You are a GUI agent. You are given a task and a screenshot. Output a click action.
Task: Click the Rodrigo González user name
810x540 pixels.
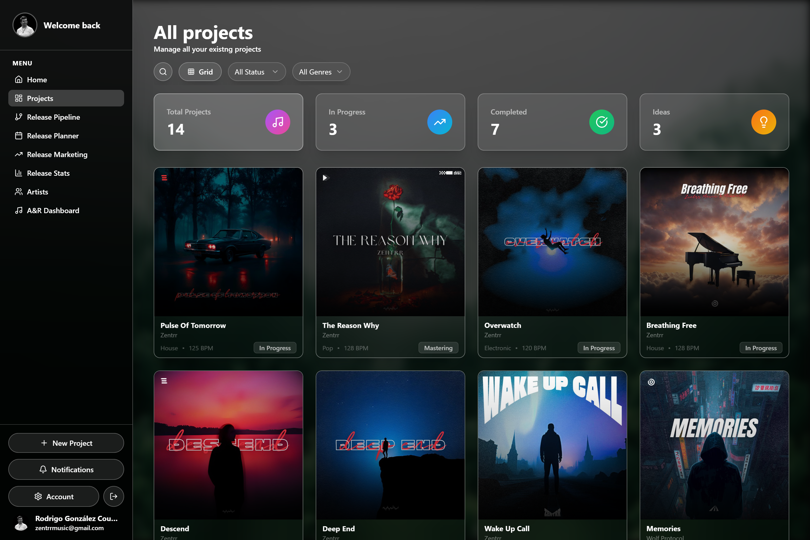(76, 518)
